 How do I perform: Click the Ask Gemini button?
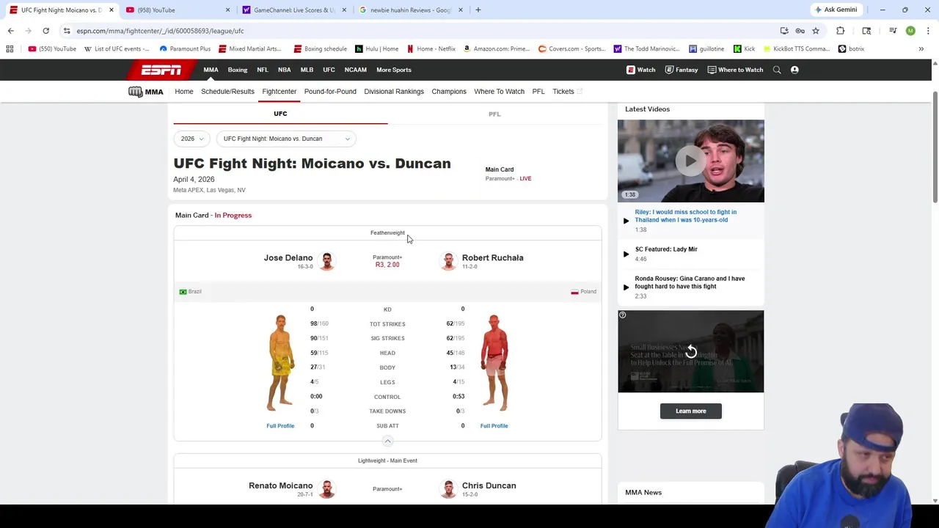(836, 10)
